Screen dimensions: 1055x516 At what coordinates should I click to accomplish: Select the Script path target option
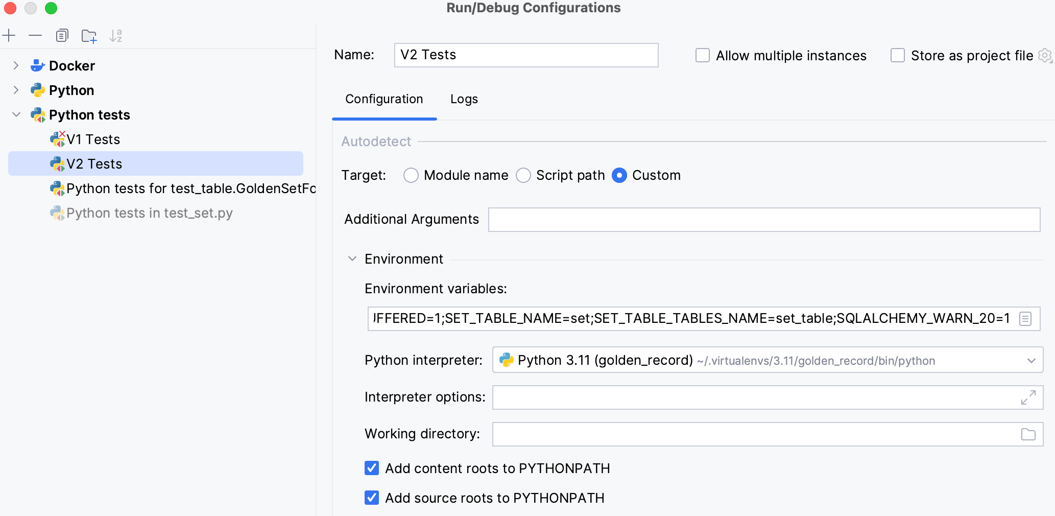[523, 175]
